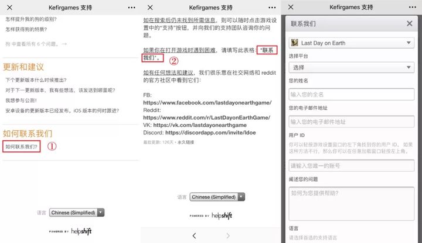Open 下个更新版本什么时候推出? question
This screenshot has height=243, width=422.
36,80
